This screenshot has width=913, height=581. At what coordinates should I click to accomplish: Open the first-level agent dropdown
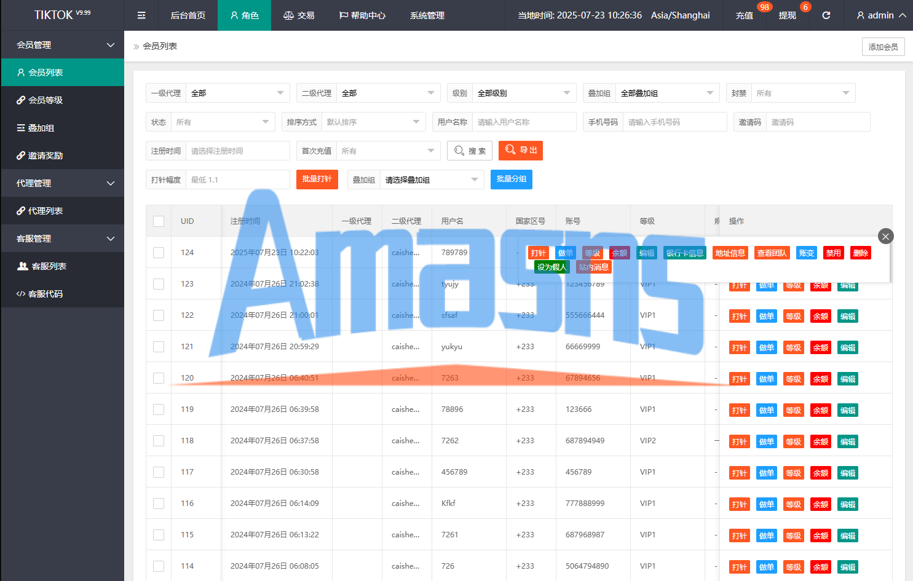237,93
